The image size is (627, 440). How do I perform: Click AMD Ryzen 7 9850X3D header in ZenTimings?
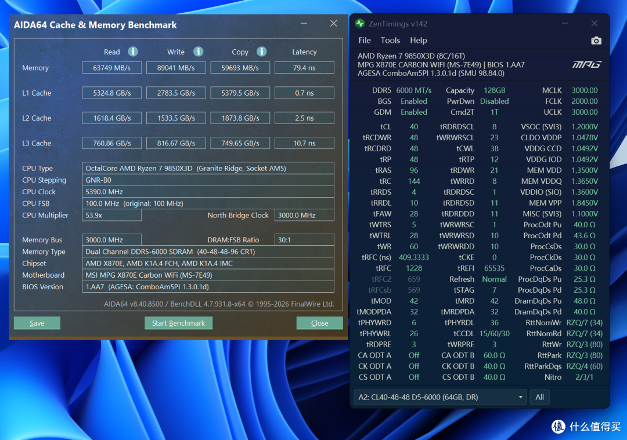click(x=411, y=56)
